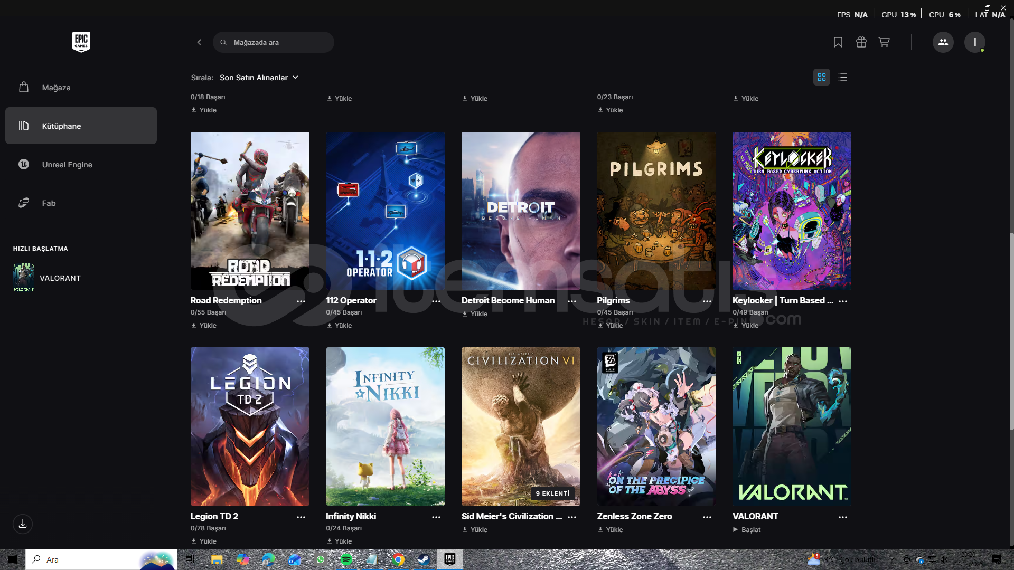Open Road Redemption options menu dots

(301, 301)
